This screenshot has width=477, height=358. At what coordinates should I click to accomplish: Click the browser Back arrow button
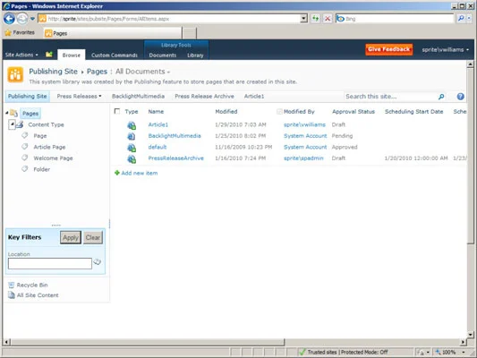point(9,19)
